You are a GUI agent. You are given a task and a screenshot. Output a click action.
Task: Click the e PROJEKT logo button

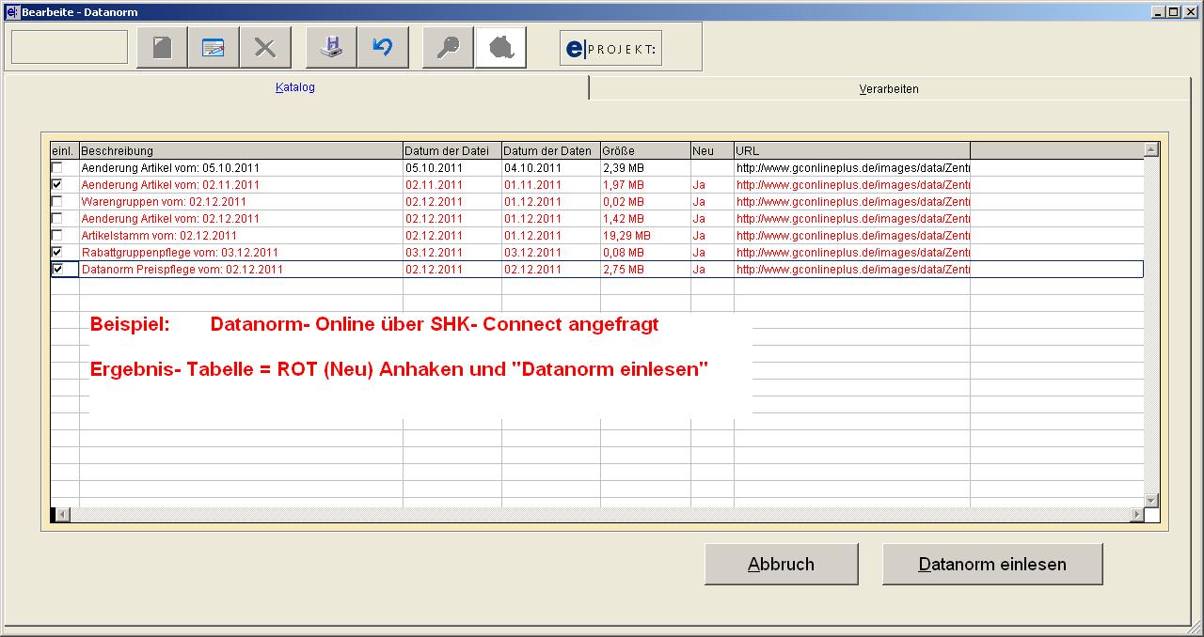pyautogui.click(x=610, y=48)
